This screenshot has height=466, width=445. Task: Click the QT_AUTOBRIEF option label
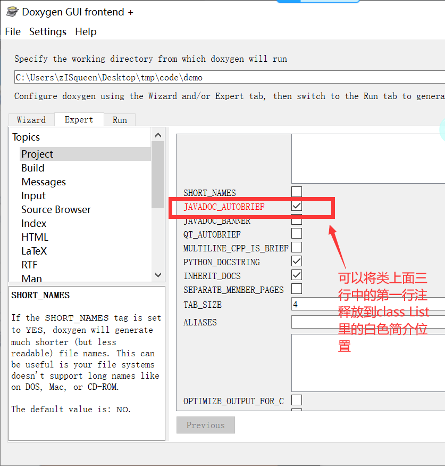pos(212,234)
